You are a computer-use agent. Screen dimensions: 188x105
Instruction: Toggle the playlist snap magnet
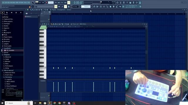pyautogui.click(x=28, y=10)
